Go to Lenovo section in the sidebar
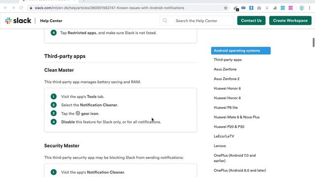This screenshot has width=315, height=177. coord(220,146)
